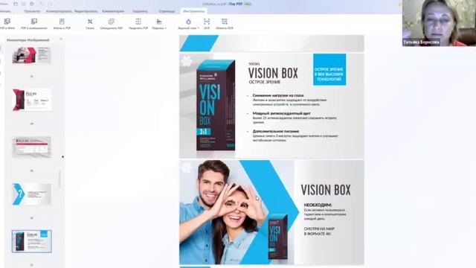The width and height of the screenshot is (476, 268).
Task: Click the print icon in the title bar
Action: click(32, 4)
